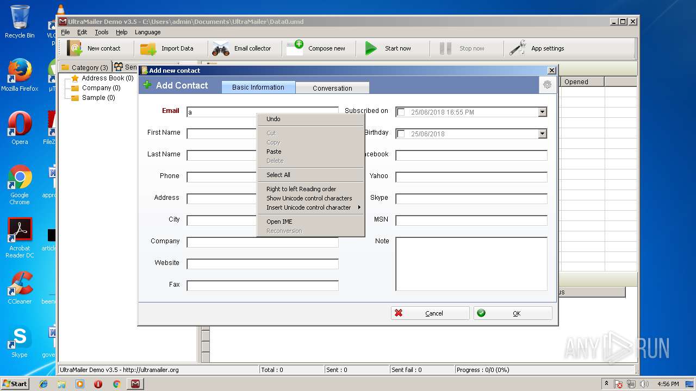Click the green plus Add Contact icon
This screenshot has width=696, height=391.
pyautogui.click(x=147, y=85)
